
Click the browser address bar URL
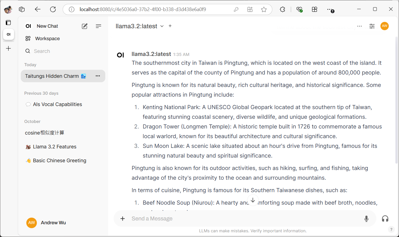(x=143, y=9)
